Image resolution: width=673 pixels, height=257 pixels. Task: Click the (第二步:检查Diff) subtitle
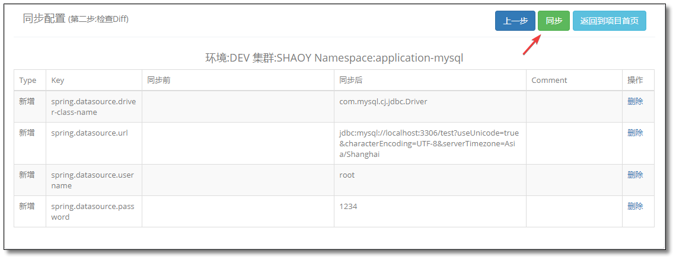(x=98, y=20)
